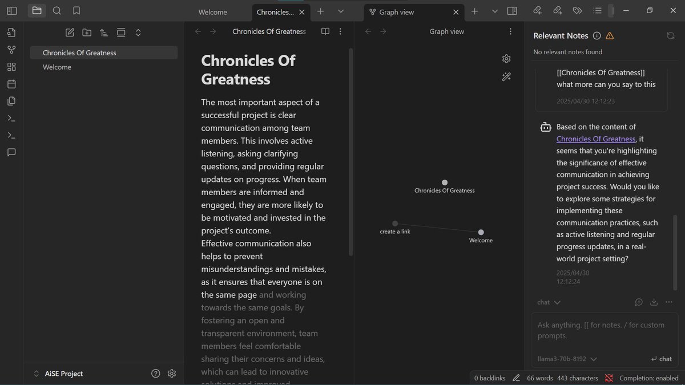Open Chronicles Of Greatness link in chat
The width and height of the screenshot is (685, 385).
pyautogui.click(x=595, y=139)
